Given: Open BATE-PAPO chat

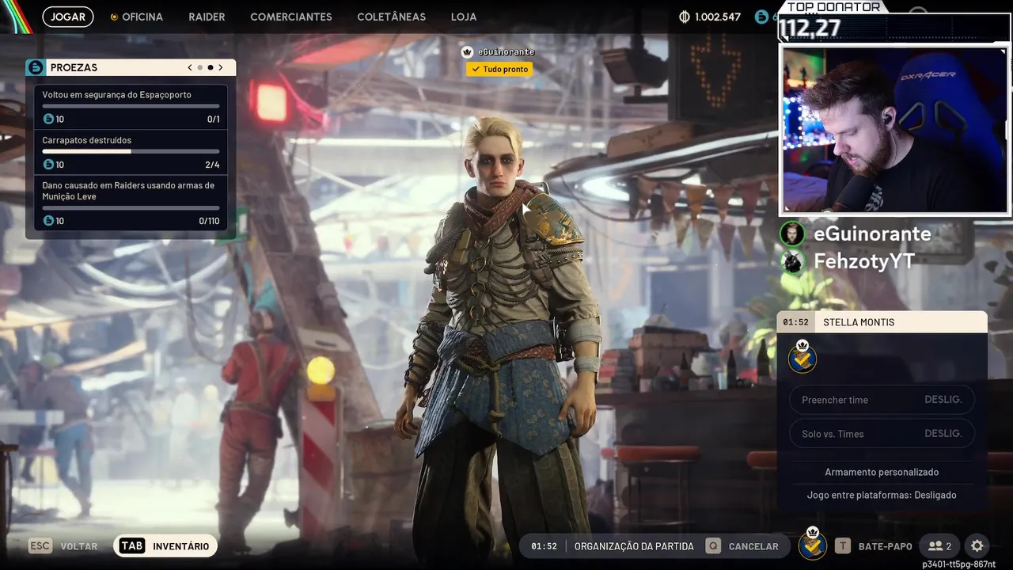Looking at the screenshot, I should (x=874, y=546).
